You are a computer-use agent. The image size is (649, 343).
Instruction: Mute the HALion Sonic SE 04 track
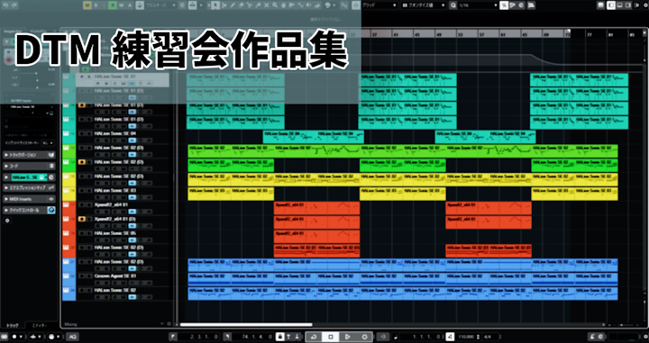[x=81, y=134]
